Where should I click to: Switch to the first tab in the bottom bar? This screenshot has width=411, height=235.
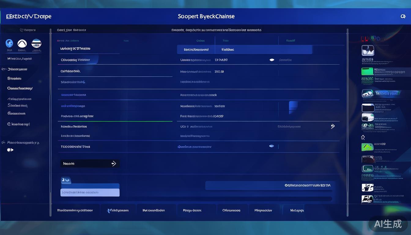click(x=75, y=210)
